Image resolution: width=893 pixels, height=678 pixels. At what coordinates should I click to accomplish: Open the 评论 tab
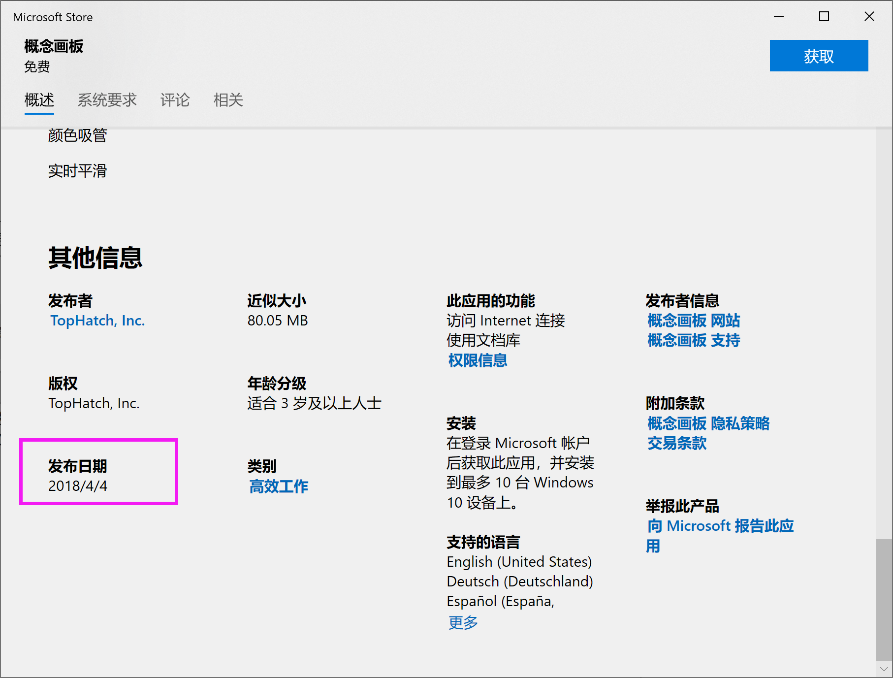click(175, 100)
